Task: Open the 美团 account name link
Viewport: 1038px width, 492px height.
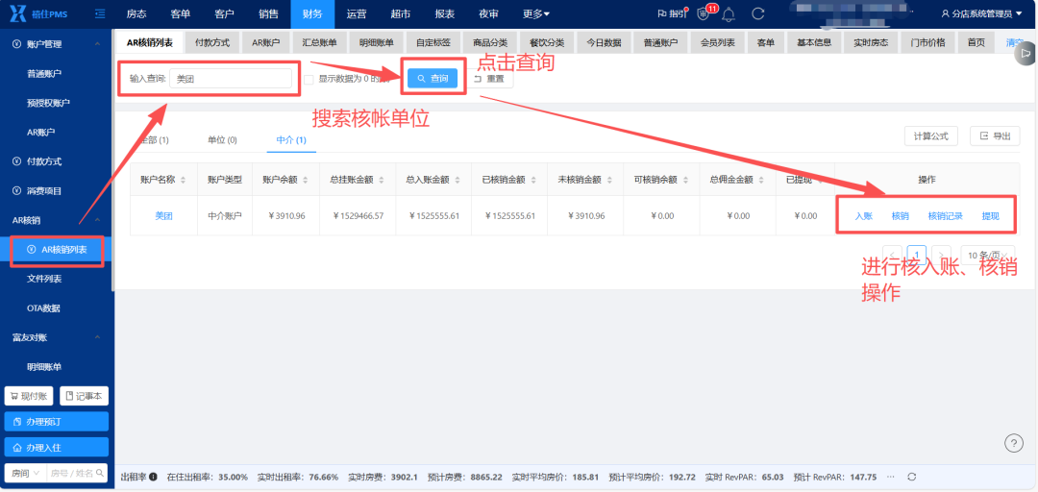Action: click(x=163, y=216)
